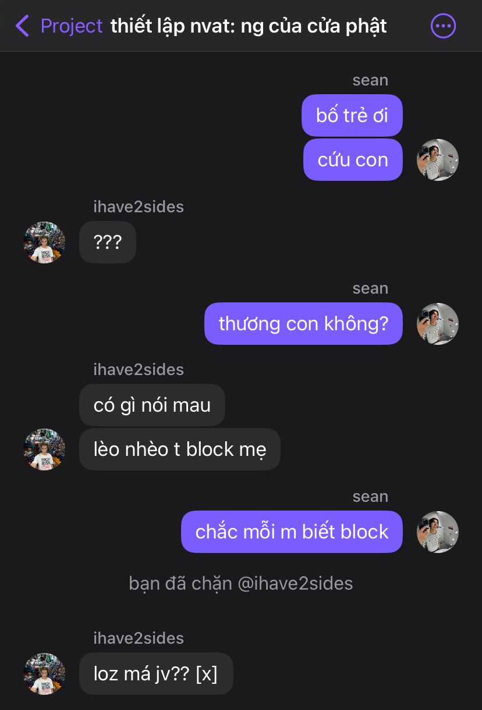Tap ihave2sides avatar beside "lèo nhèo" message
482x710 pixels.
[x=44, y=449]
